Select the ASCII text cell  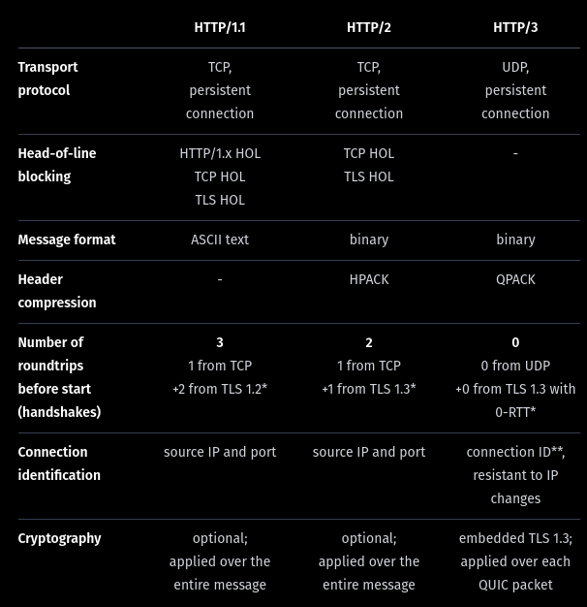pos(220,240)
